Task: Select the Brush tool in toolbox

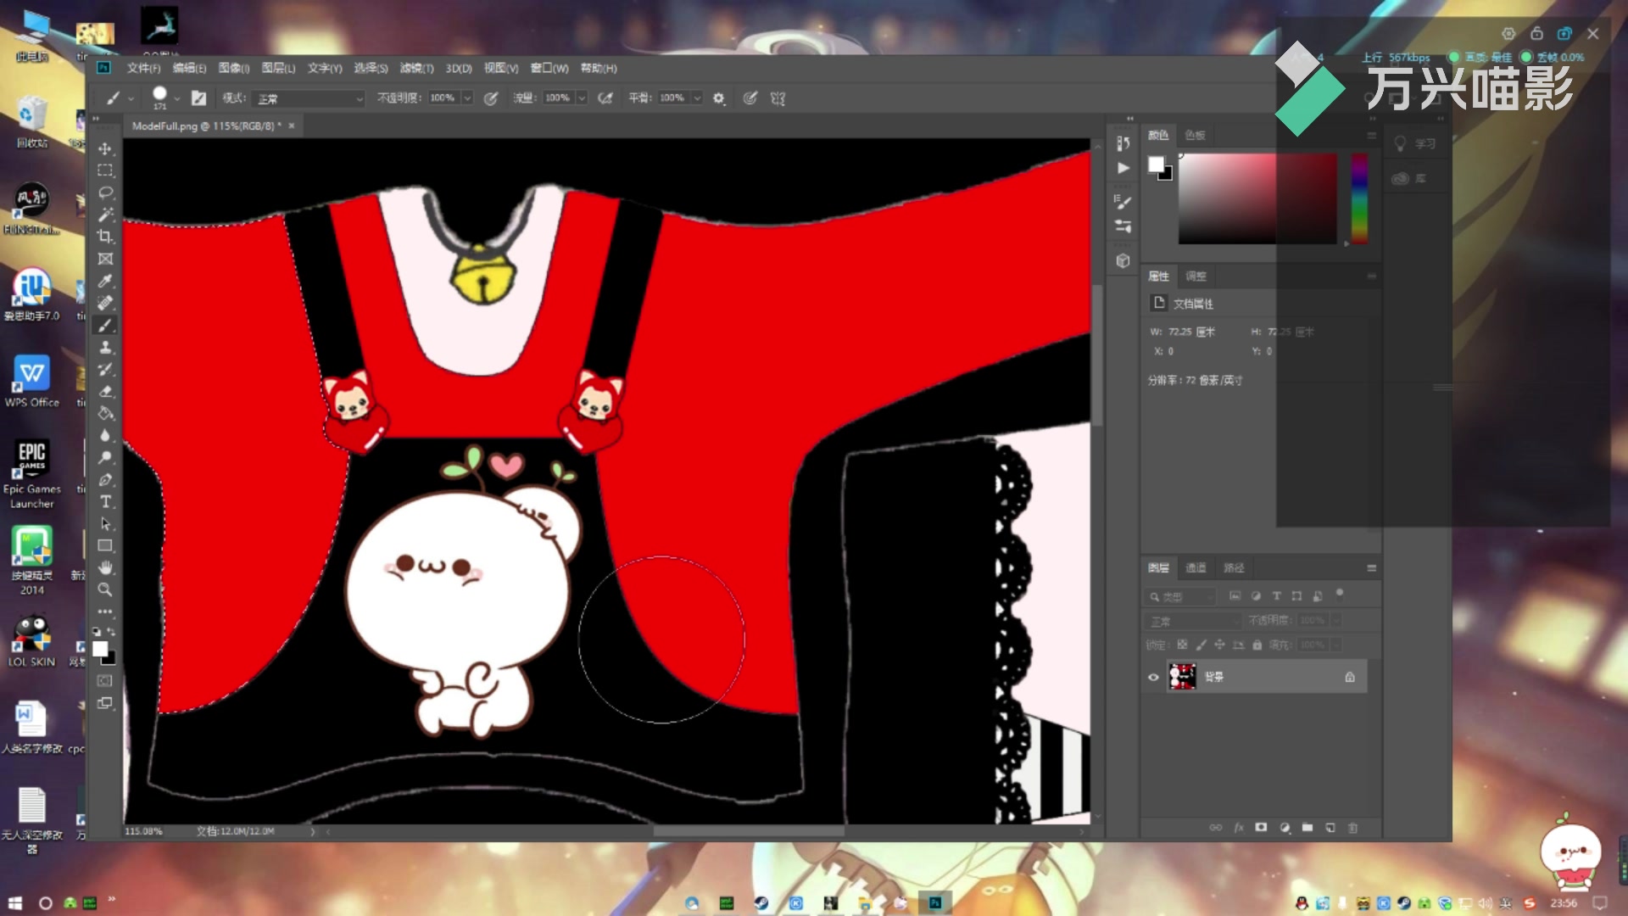Action: tap(105, 325)
